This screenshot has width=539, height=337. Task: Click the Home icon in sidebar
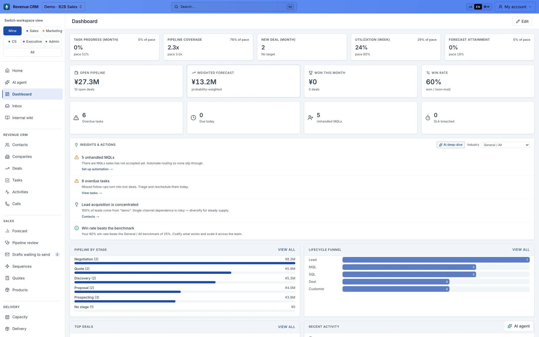[x=7, y=71]
